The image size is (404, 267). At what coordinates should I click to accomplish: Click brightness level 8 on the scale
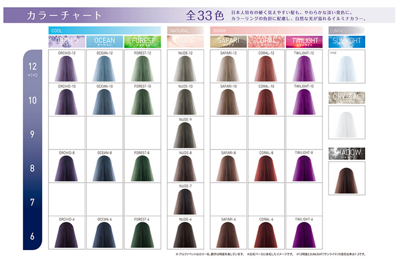pos(32,168)
